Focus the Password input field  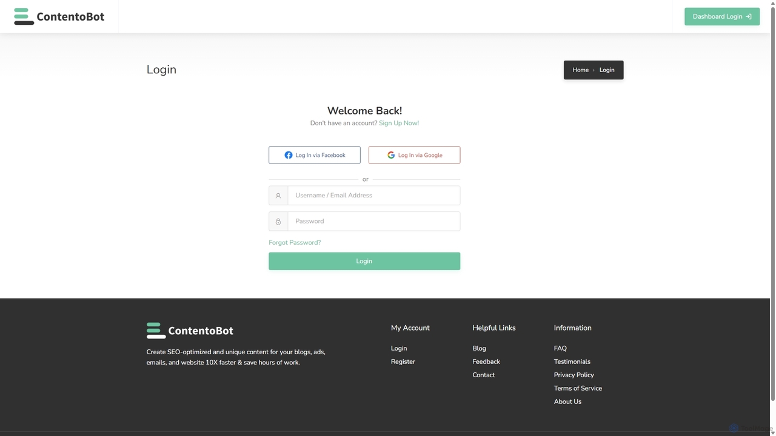373,222
